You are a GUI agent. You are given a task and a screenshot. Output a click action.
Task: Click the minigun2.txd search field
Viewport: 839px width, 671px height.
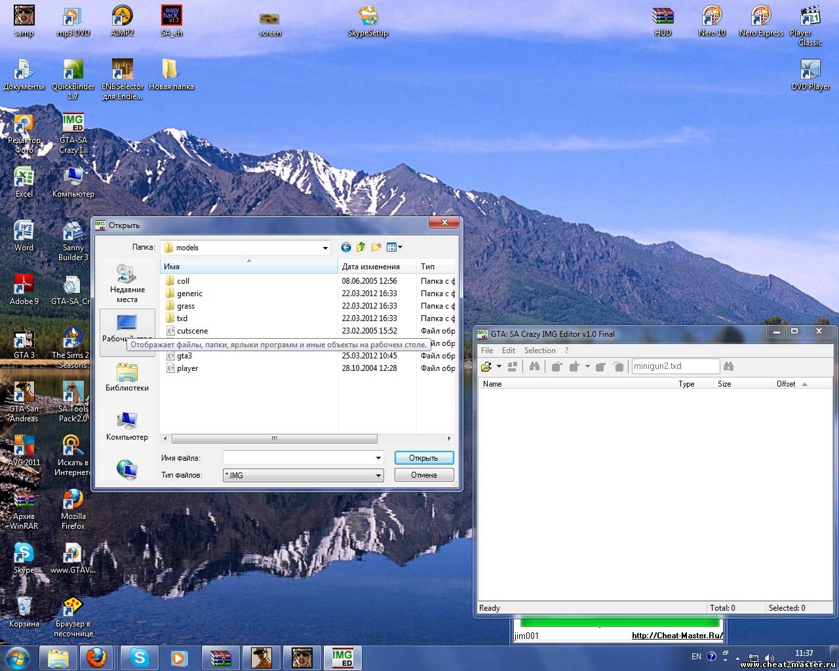(x=674, y=366)
